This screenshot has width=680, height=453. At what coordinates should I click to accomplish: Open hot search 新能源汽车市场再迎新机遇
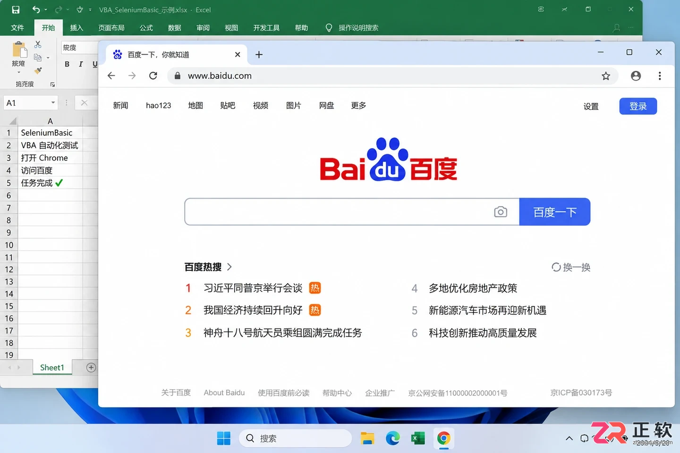[x=487, y=310]
